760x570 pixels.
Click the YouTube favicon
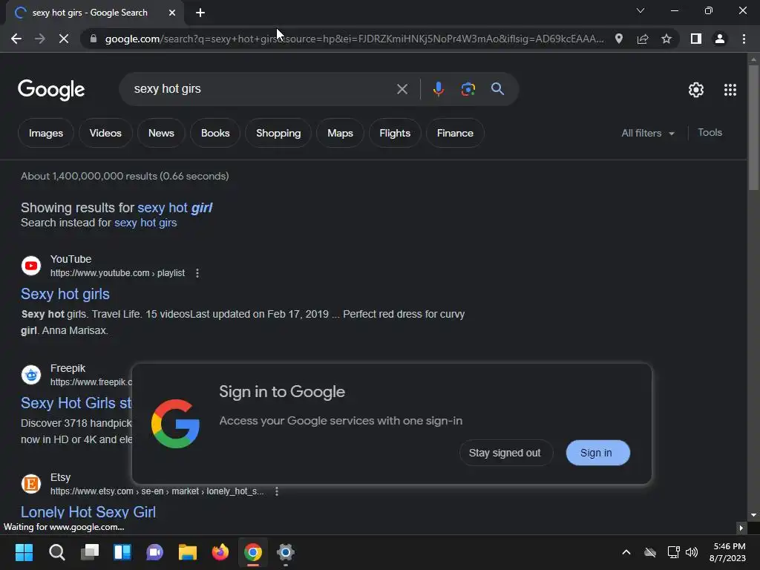coord(31,266)
